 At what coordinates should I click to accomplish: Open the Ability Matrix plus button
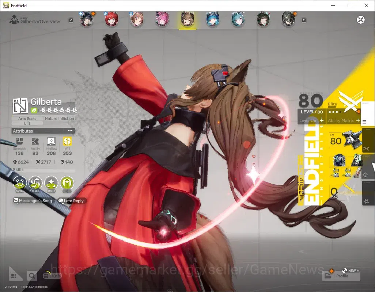pos(358,120)
